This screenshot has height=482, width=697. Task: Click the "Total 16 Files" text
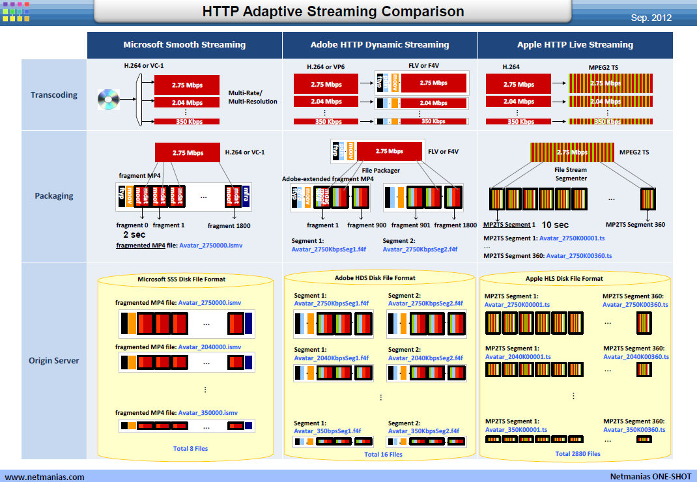[x=383, y=455]
